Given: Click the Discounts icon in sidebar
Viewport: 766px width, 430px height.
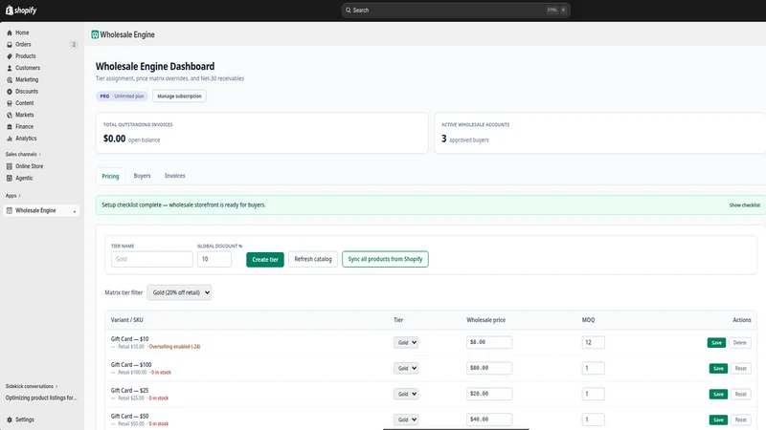Looking at the screenshot, I should click(x=10, y=91).
